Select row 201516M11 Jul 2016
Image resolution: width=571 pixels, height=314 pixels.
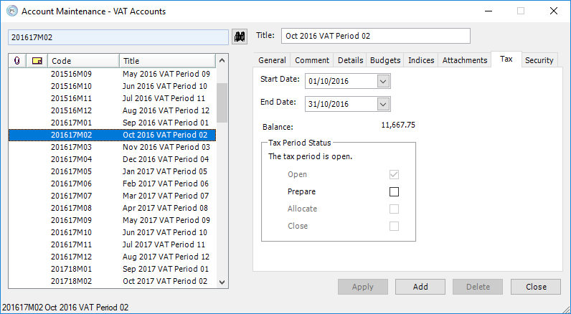click(112, 99)
